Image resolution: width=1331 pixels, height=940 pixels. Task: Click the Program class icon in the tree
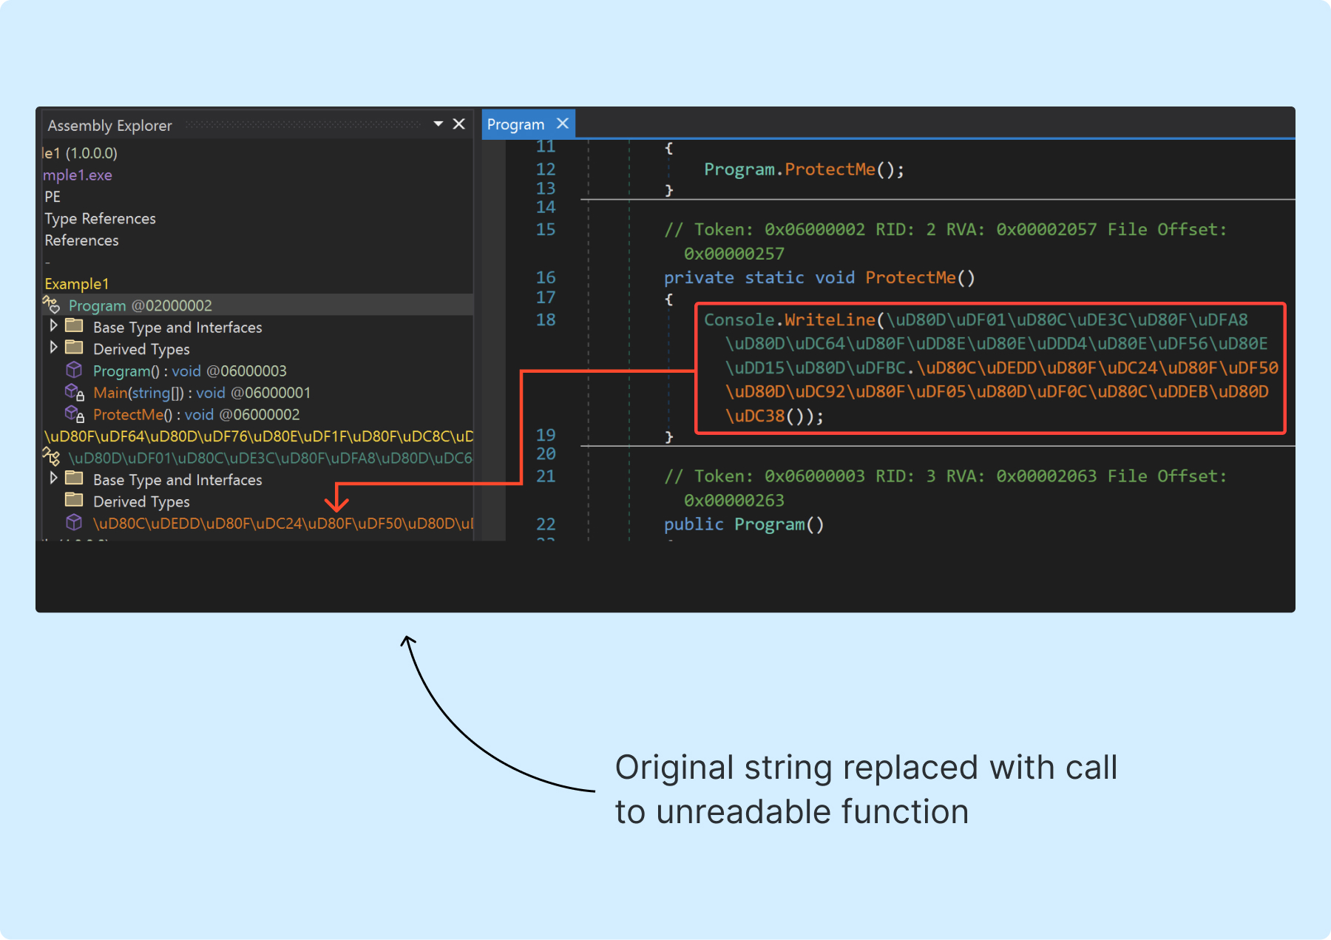(x=51, y=305)
